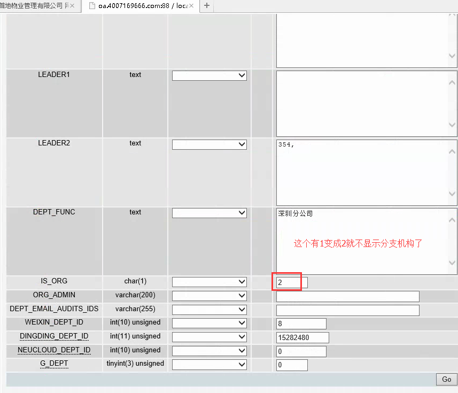458x393 pixels.
Task: Click the Go button
Action: click(x=446, y=379)
